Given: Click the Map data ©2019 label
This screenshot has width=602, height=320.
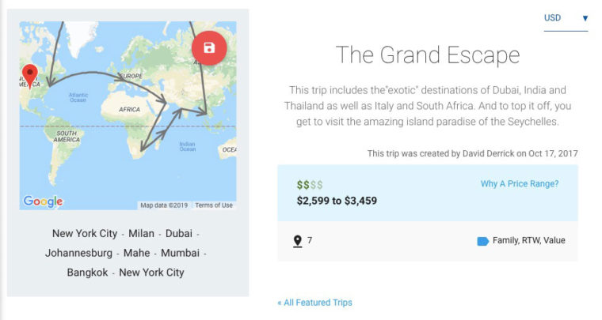Looking at the screenshot, I should pyautogui.click(x=164, y=205).
